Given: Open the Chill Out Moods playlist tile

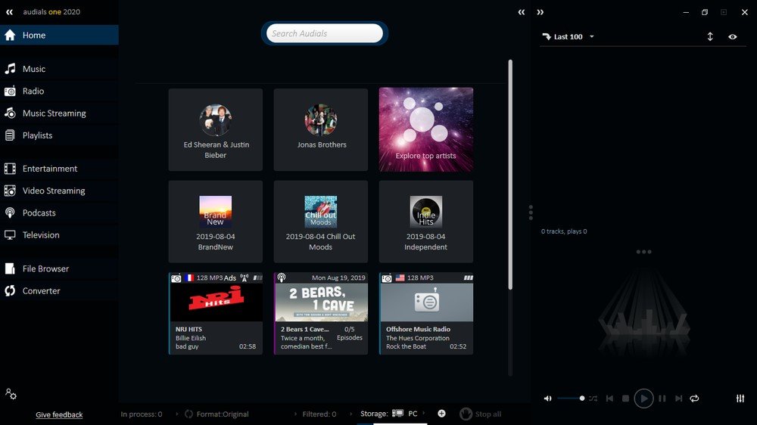Looking at the screenshot, I should 320,222.
